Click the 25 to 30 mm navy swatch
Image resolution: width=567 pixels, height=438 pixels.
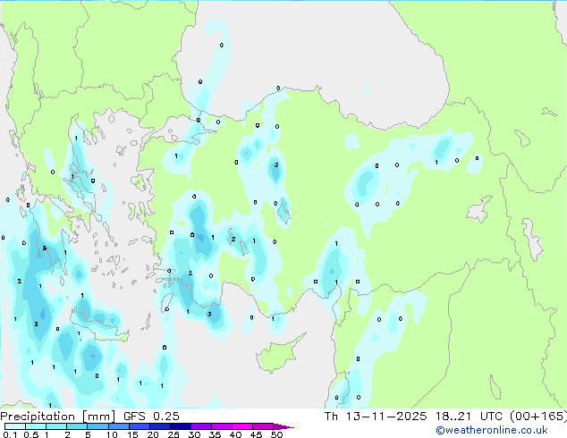tap(180, 426)
